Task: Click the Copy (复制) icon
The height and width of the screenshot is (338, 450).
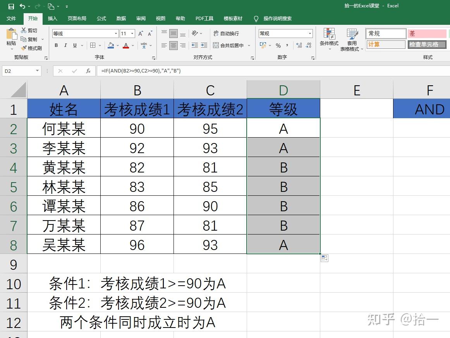Action: (24, 39)
